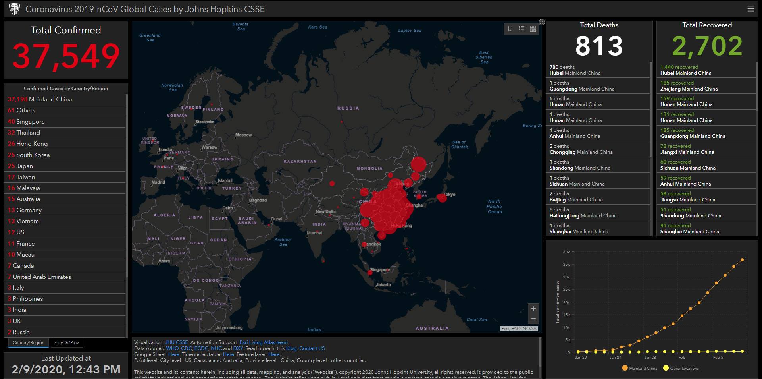Click the Contact US link
The image size is (762, 379).
(x=312, y=348)
